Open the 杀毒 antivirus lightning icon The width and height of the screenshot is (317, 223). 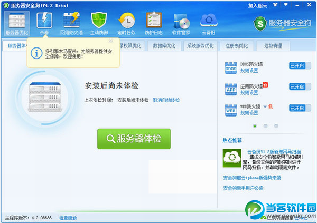coord(44,24)
